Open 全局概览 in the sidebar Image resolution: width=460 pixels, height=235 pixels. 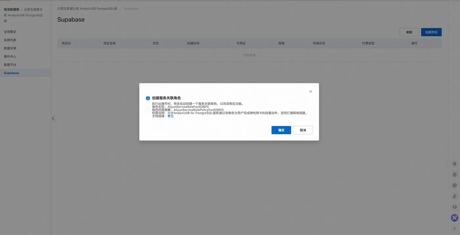(x=10, y=32)
